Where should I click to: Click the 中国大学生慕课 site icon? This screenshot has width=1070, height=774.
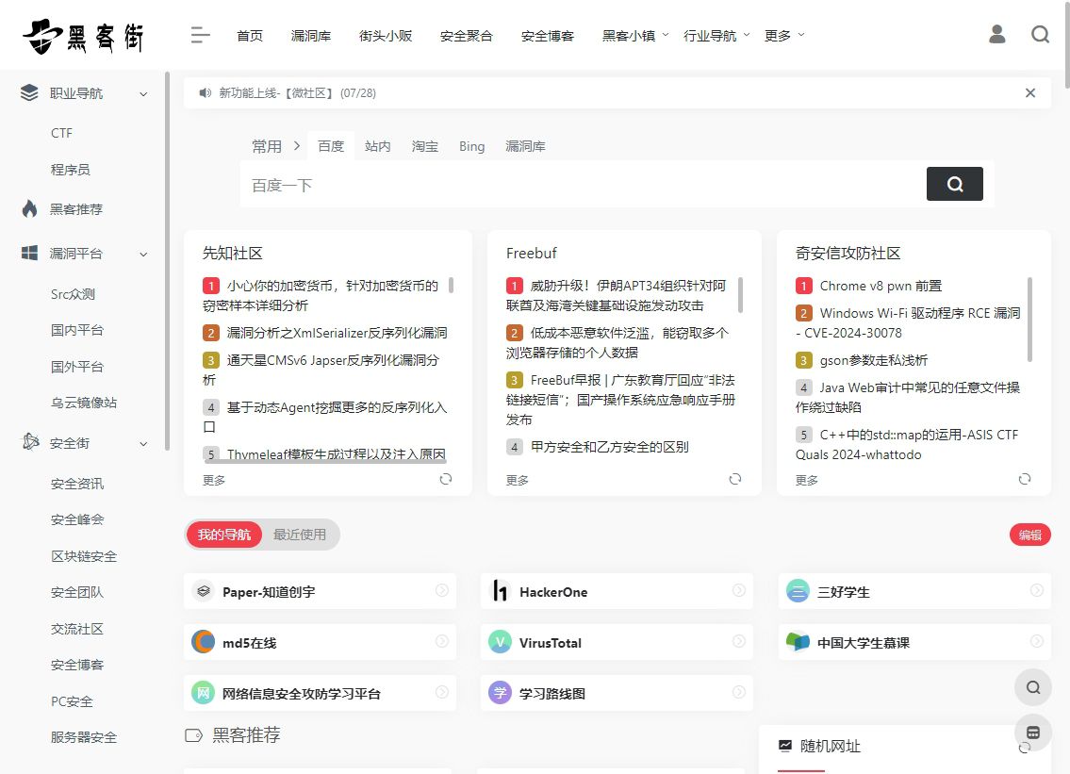pos(798,642)
